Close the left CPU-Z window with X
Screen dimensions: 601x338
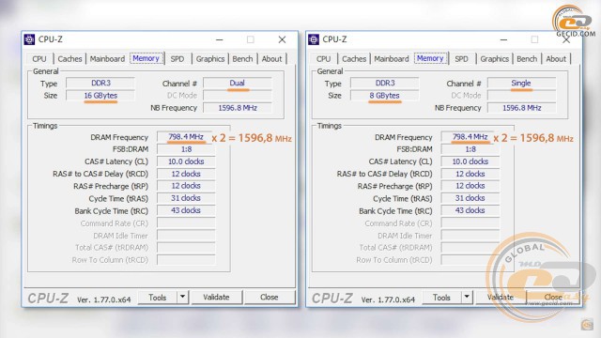(282, 39)
